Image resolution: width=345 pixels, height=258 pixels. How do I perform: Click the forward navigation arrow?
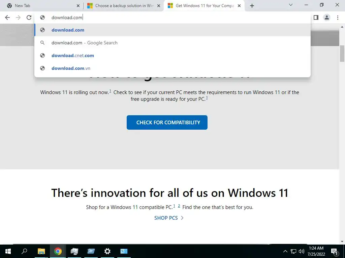point(18,17)
